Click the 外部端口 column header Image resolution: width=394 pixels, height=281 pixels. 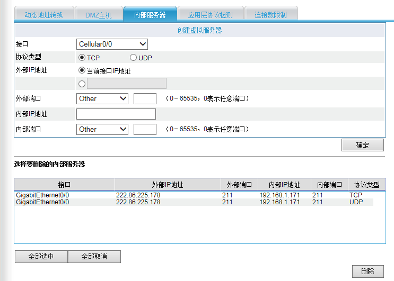(239, 185)
